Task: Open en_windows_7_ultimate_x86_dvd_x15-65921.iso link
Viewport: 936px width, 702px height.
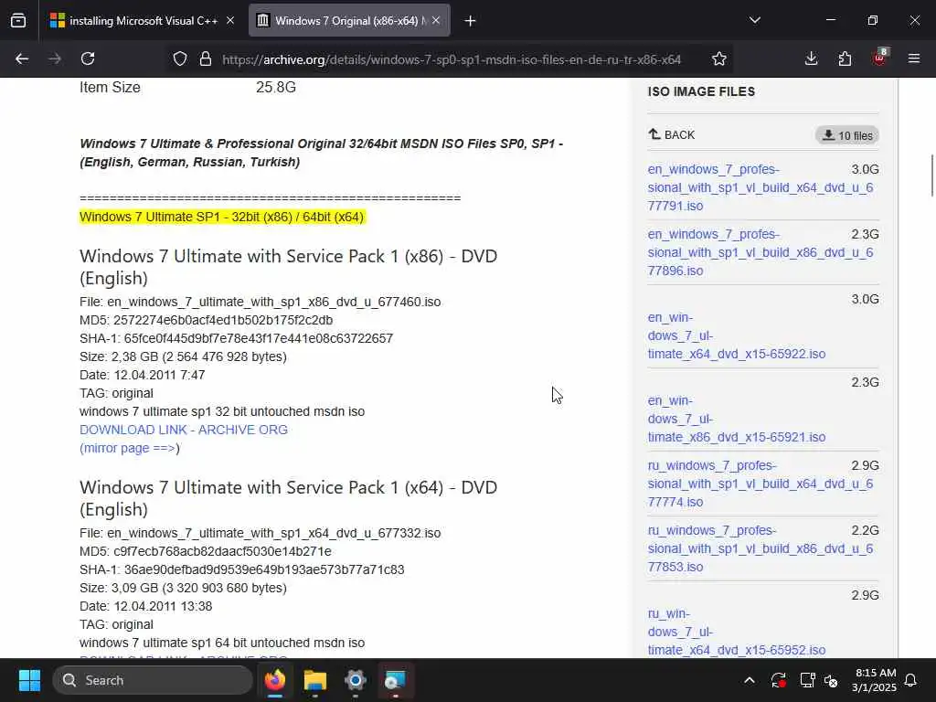Action: pyautogui.click(x=736, y=419)
